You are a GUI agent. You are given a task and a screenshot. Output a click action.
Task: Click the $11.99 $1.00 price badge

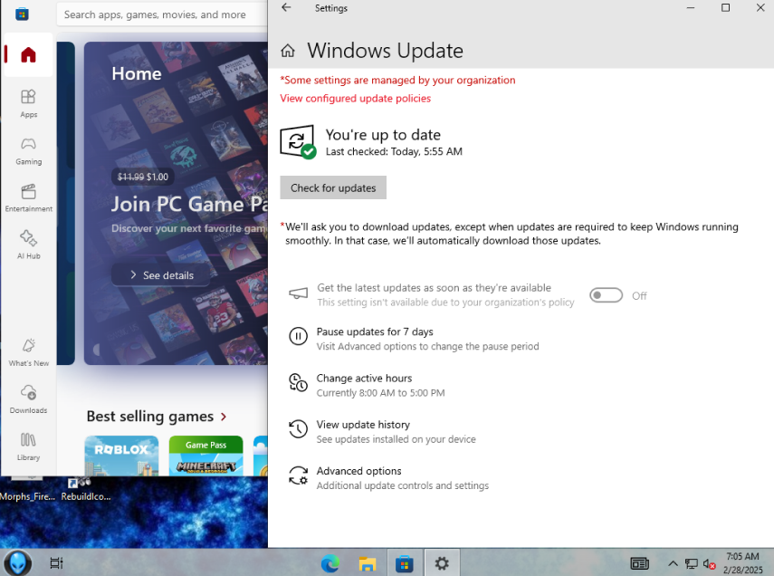point(143,177)
